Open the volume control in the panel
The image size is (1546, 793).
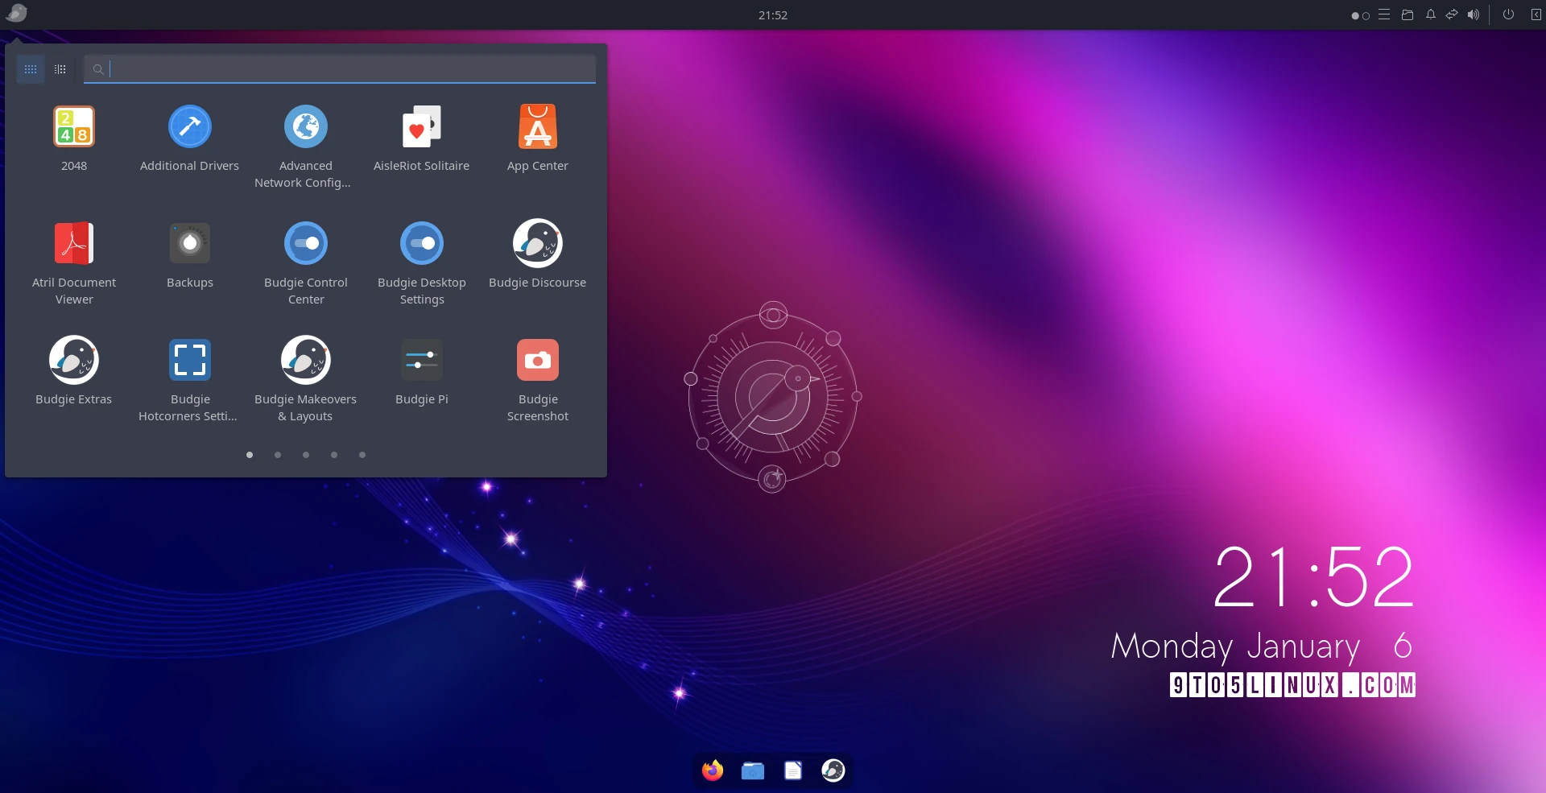(1473, 14)
